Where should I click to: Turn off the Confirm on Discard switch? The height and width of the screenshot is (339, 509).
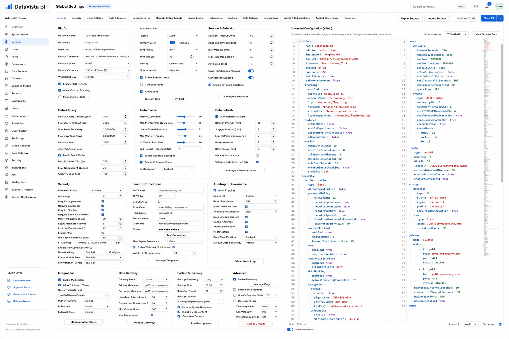click(251, 78)
